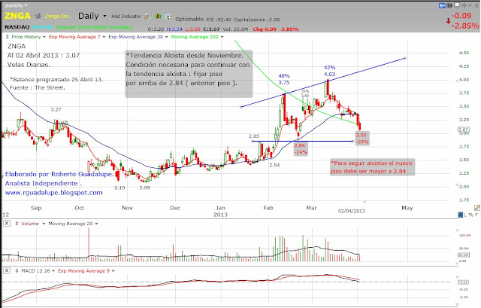Select the F scale option
Viewport: 481px width, 308px height.
[x=476, y=215]
